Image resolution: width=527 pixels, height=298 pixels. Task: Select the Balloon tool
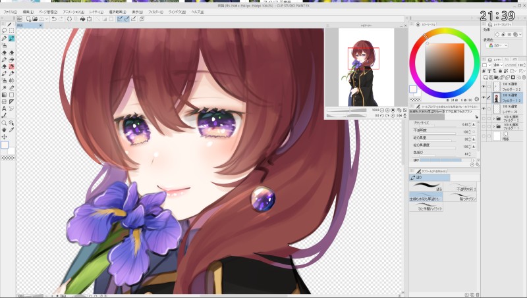(x=11, y=109)
